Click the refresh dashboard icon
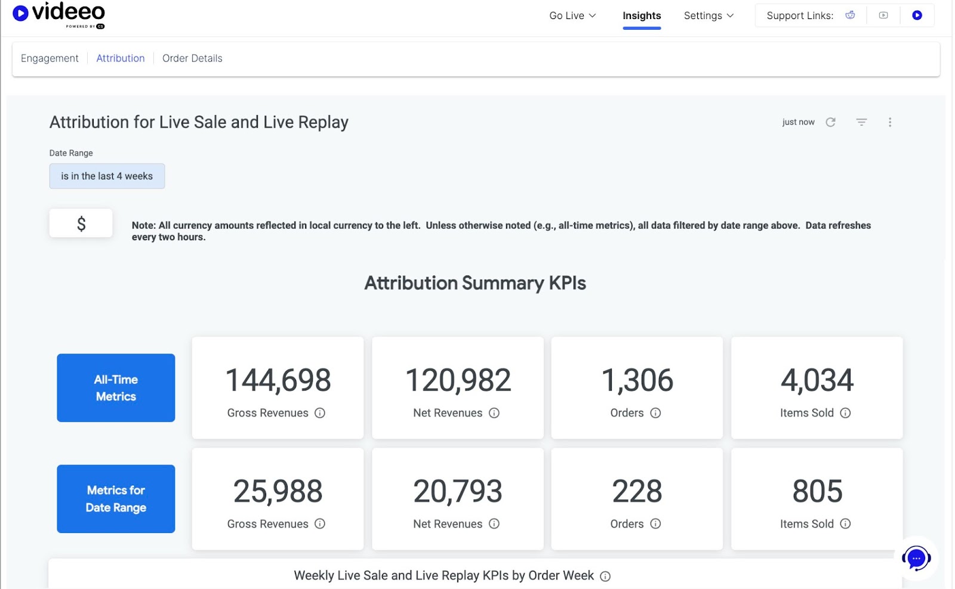This screenshot has height=589, width=955. tap(830, 122)
